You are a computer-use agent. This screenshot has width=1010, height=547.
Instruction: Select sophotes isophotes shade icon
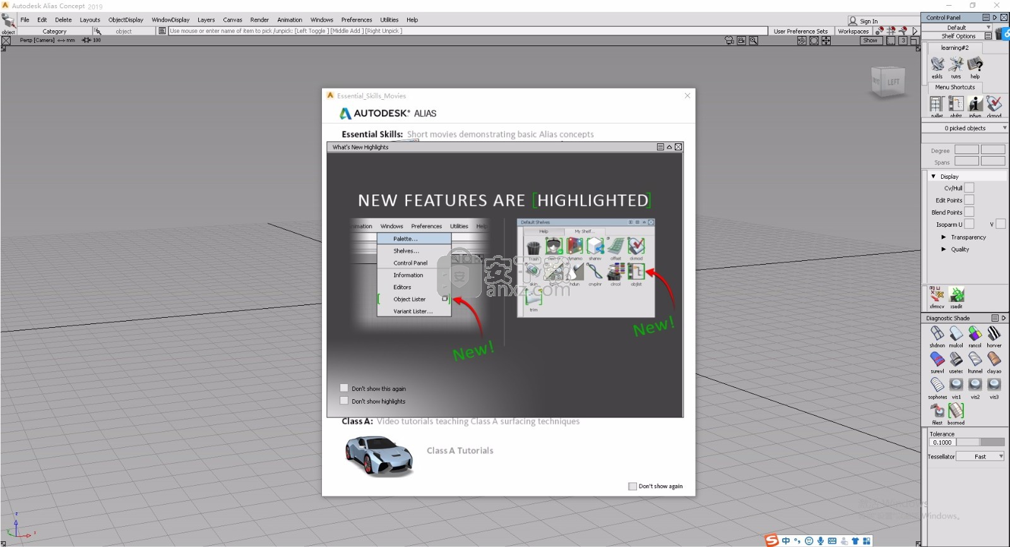[x=937, y=385]
